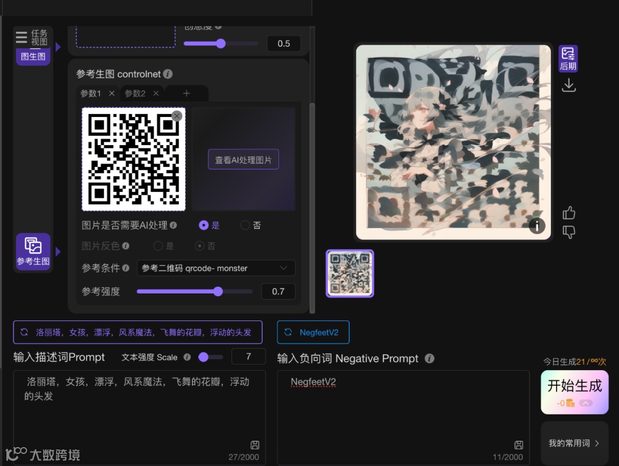Save the negative prompt with disk icon

pyautogui.click(x=519, y=445)
